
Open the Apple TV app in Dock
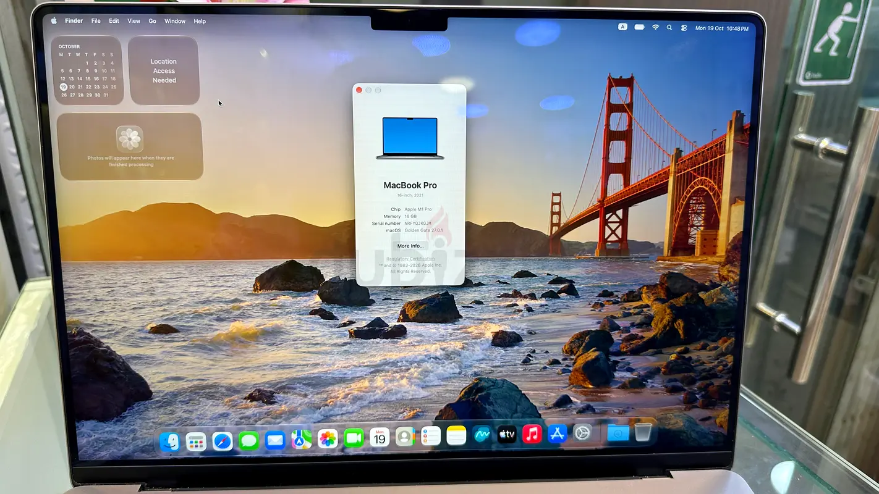tap(507, 435)
